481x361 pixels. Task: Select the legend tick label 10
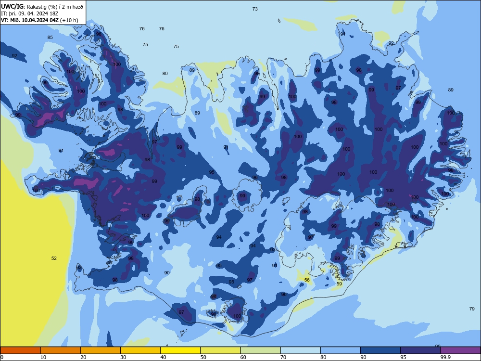43,357
